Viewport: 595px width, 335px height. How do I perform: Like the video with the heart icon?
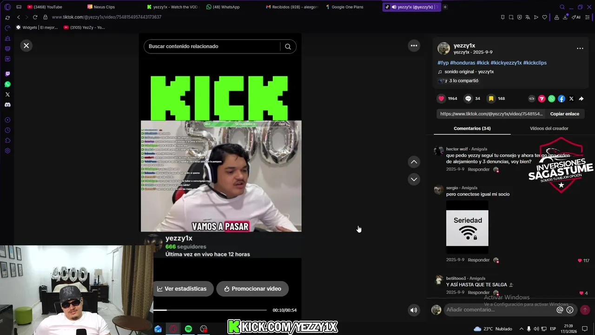[441, 99]
